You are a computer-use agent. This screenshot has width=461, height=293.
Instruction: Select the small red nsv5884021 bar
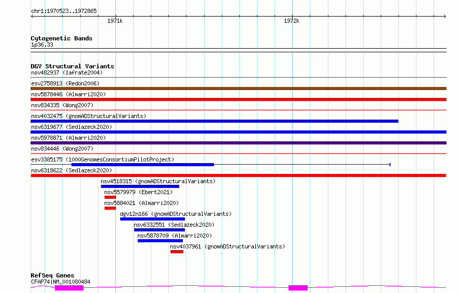110,208
